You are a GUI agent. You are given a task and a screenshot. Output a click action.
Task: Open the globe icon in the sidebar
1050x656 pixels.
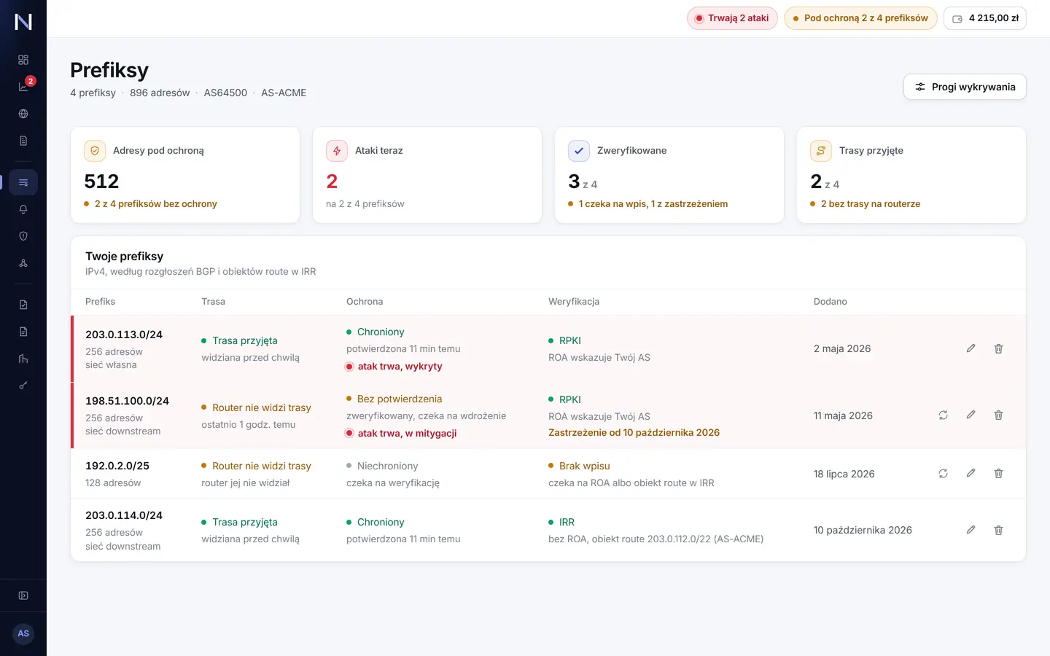click(x=23, y=114)
